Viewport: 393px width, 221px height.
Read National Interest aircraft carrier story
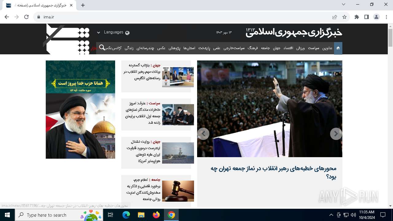(143, 151)
